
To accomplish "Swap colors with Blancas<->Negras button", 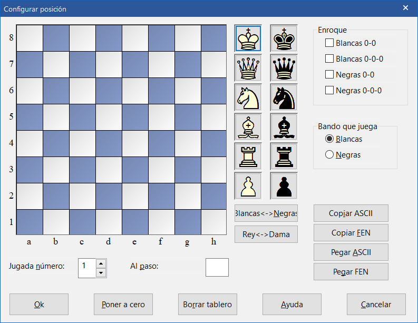I will pos(266,213).
